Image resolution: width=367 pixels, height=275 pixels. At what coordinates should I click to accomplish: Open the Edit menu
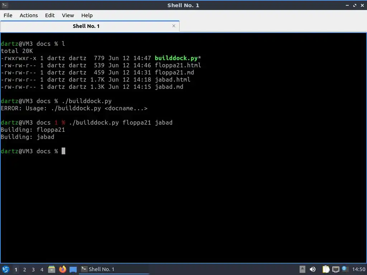(x=50, y=15)
